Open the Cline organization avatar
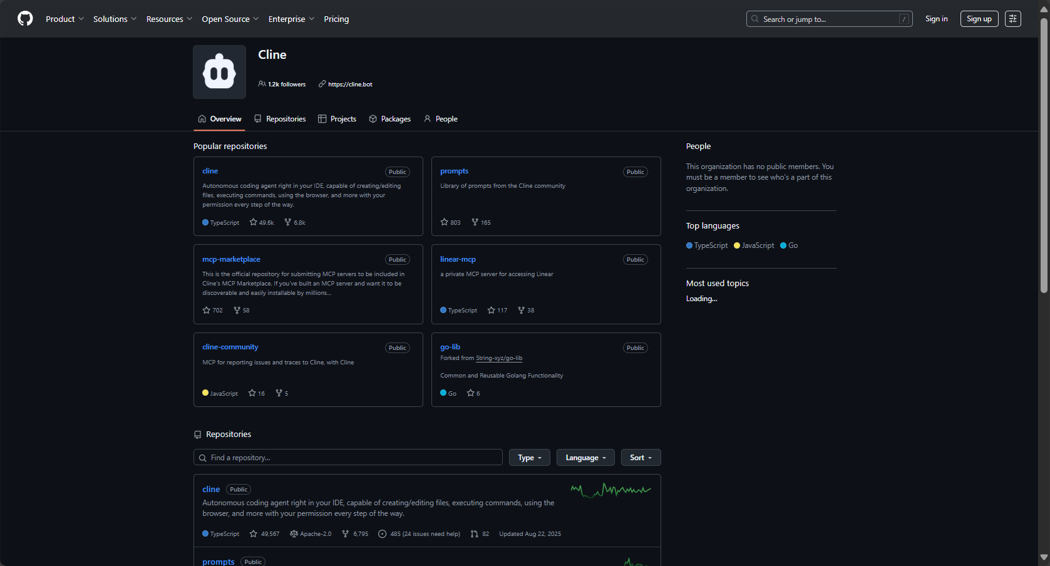 tap(220, 72)
